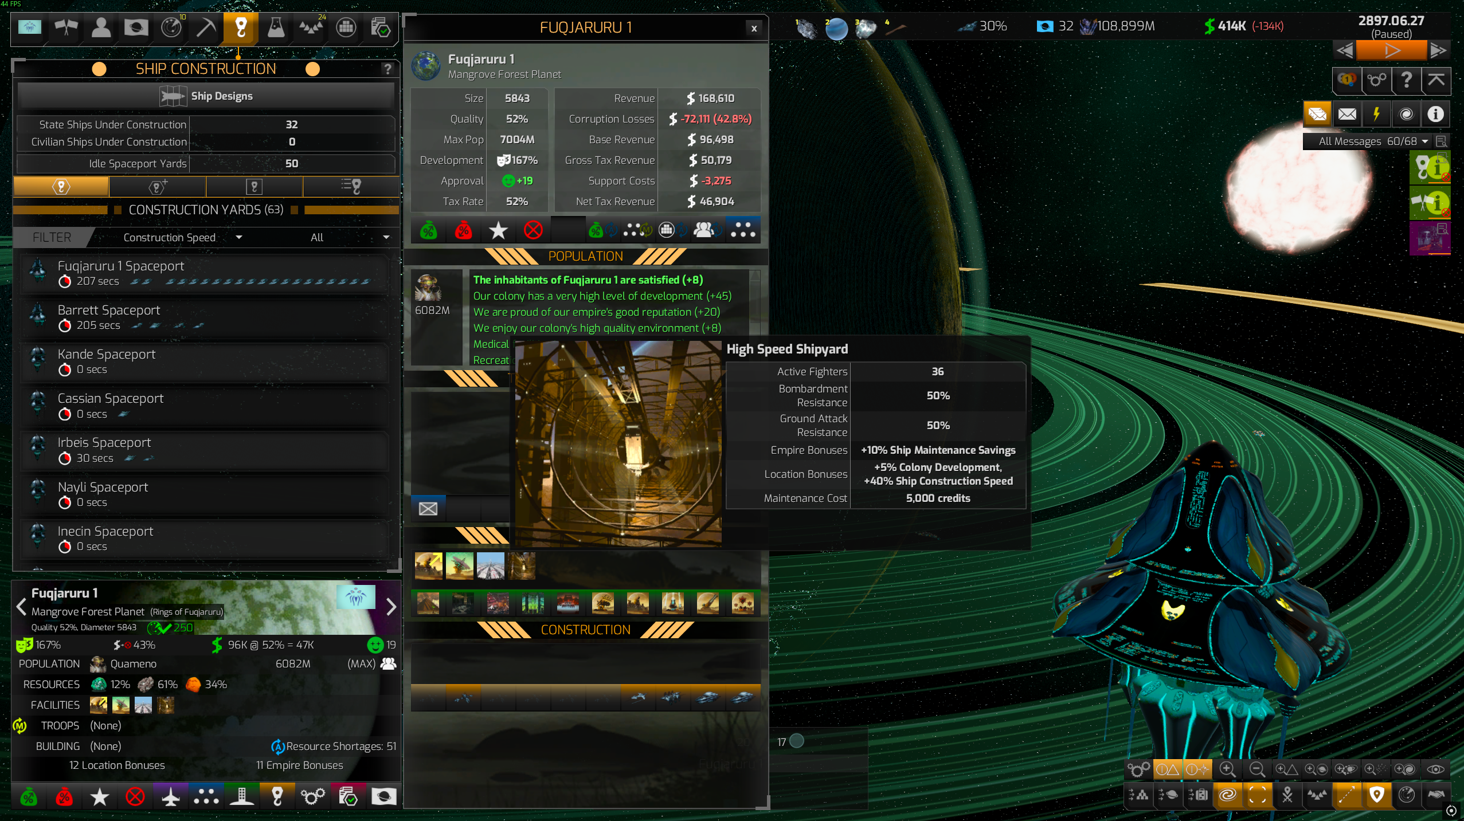Click the Ship Construction help question mark
Screen dimensions: 1464x821
click(387, 69)
